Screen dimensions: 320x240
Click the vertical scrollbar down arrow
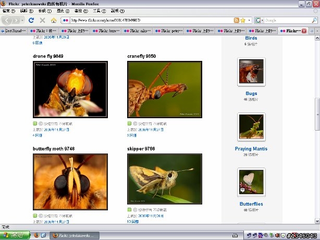317,221
